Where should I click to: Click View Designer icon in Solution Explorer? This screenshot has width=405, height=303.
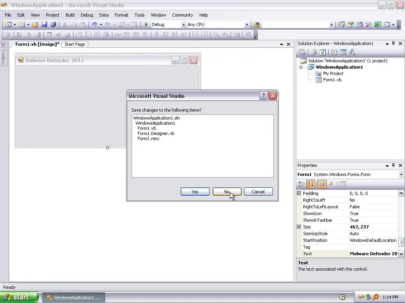[343, 52]
